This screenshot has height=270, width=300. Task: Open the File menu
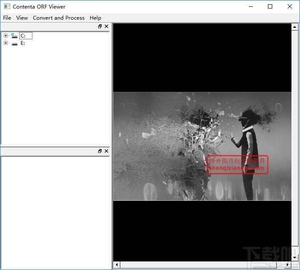7,18
